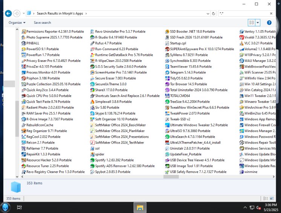The image size is (281, 213).
Task: Click the Psiphon 3.186 Portable icon
Action: [23, 78]
